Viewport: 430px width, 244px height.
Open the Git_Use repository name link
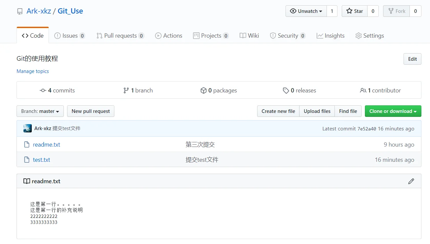coord(70,11)
